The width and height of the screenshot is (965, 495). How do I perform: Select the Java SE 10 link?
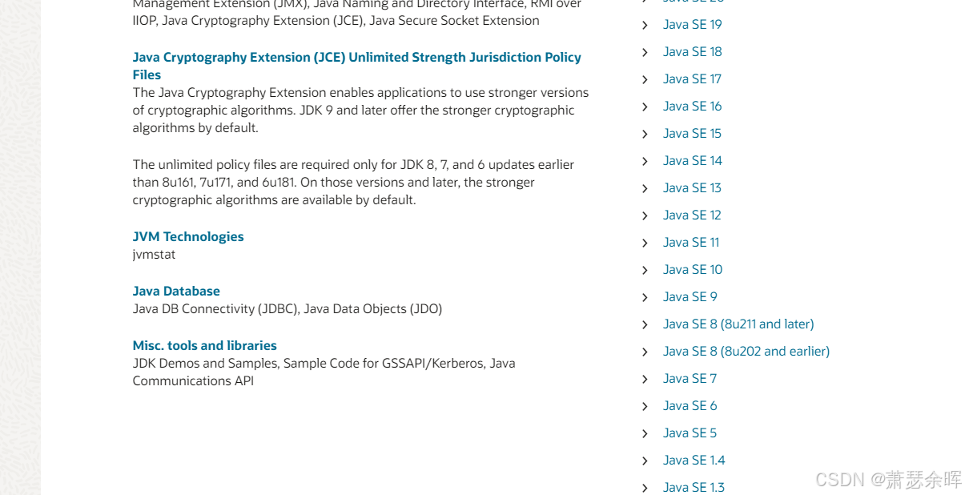[x=692, y=269]
